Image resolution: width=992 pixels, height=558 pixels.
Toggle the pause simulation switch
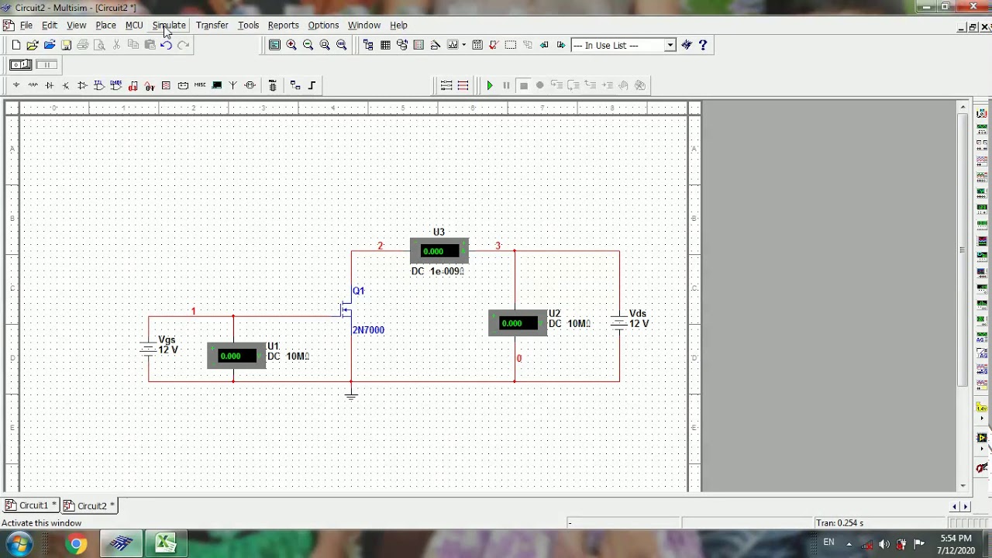click(46, 65)
